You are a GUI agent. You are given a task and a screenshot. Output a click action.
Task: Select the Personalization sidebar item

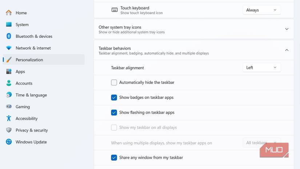(x=29, y=60)
